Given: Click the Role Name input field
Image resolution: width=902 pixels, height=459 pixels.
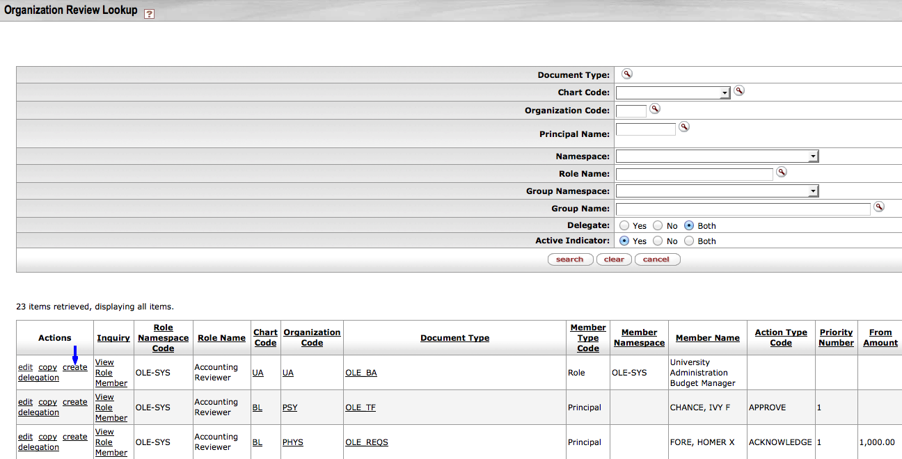Looking at the screenshot, I should coord(694,175).
